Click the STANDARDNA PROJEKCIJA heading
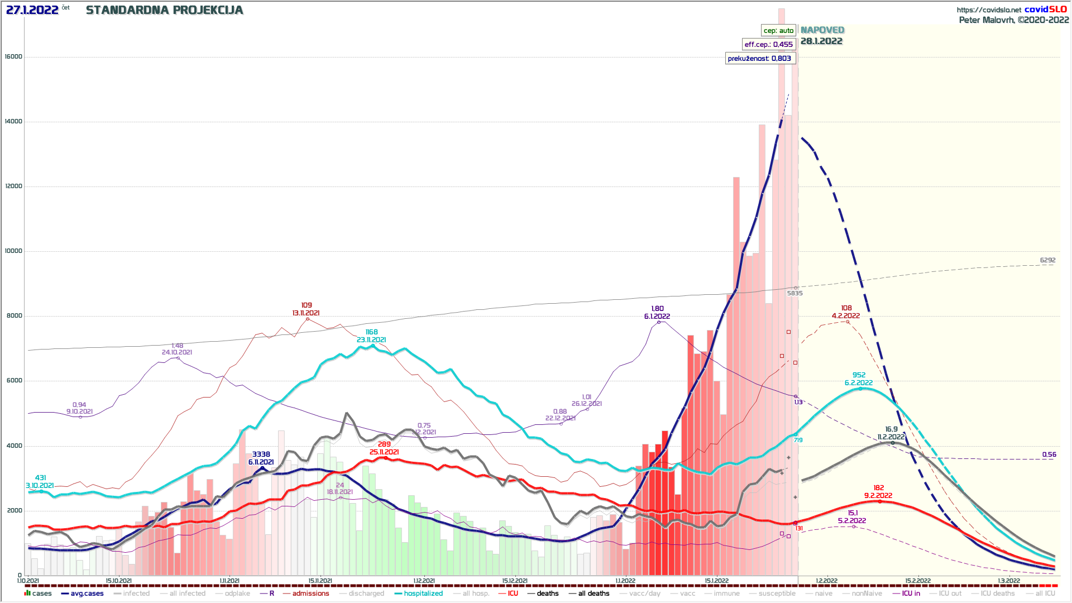Screen dimensions: 1072x603 165,10
